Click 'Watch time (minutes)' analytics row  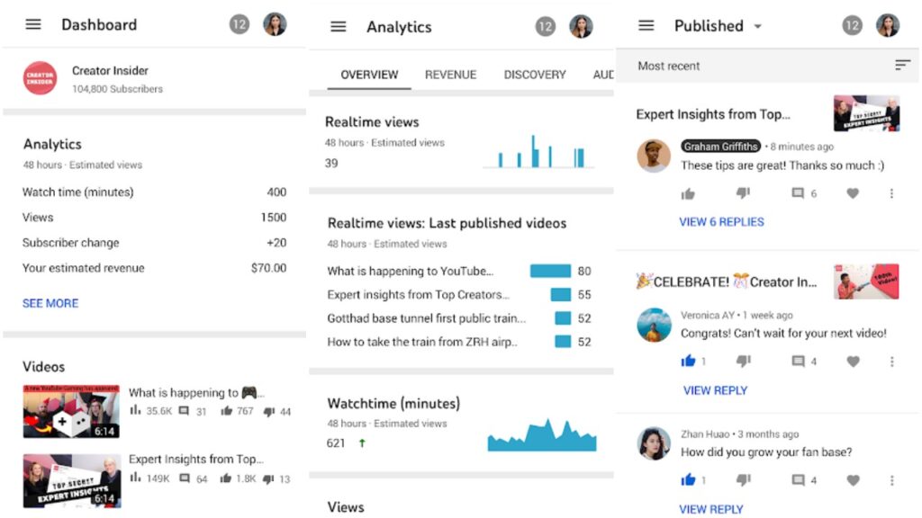[155, 192]
